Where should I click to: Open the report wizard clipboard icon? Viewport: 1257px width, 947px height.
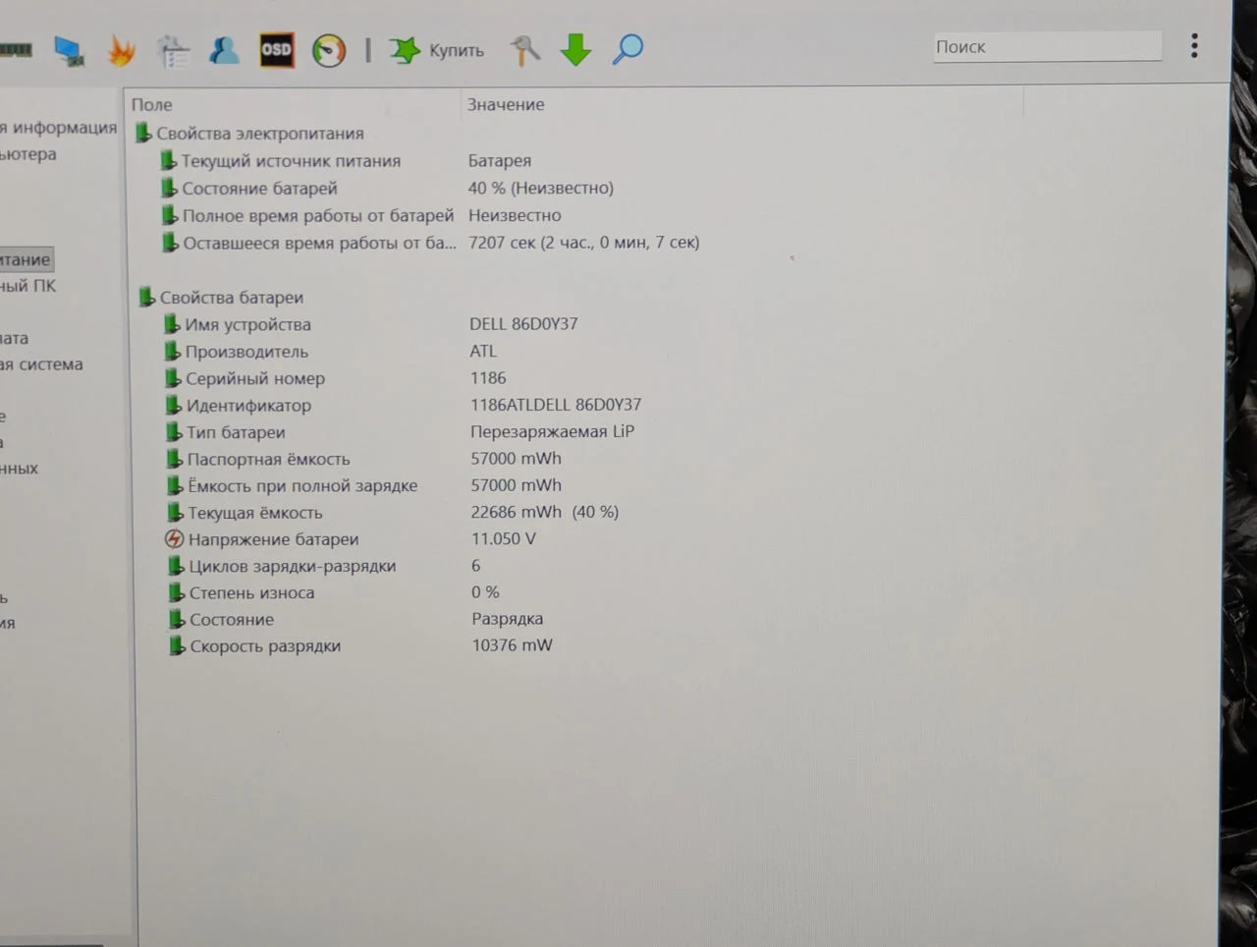pos(173,51)
